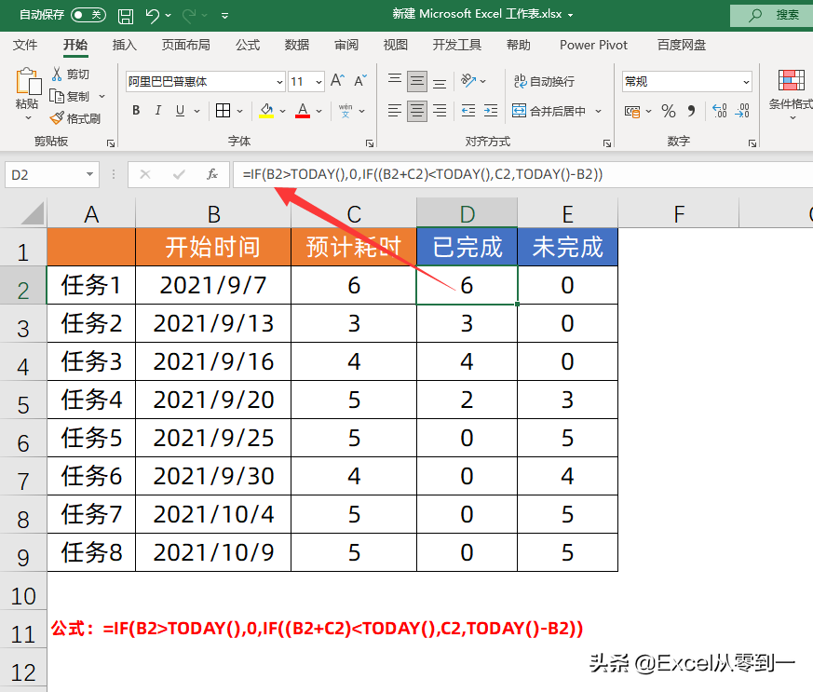Click the yellow Fill Color button

(x=266, y=111)
